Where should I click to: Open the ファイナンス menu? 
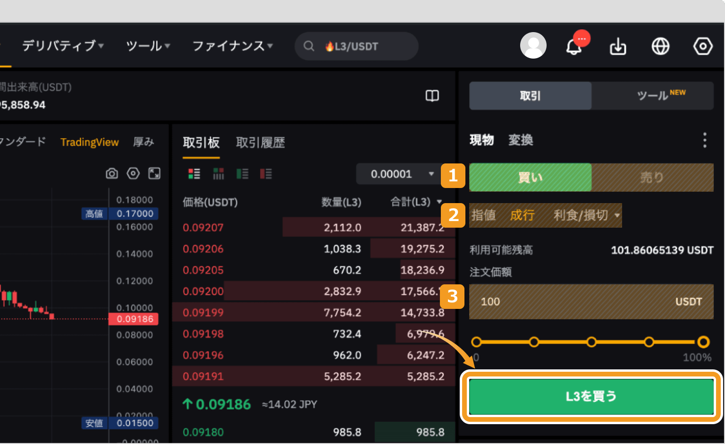click(x=233, y=46)
